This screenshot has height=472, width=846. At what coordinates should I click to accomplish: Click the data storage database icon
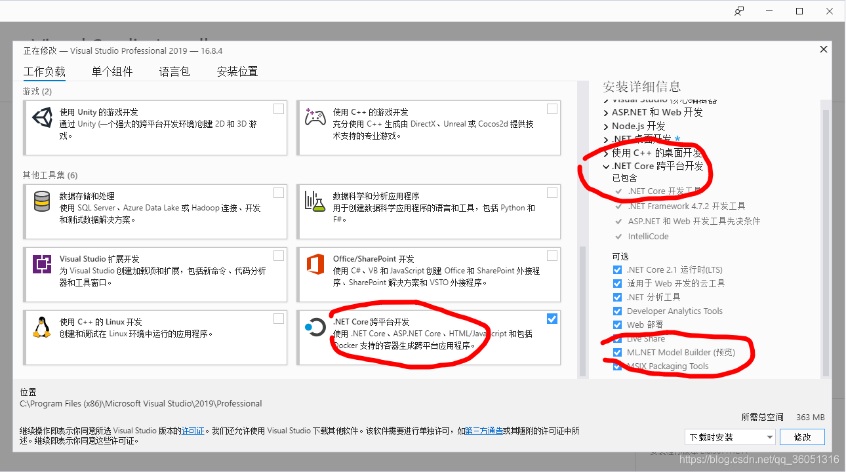42,202
